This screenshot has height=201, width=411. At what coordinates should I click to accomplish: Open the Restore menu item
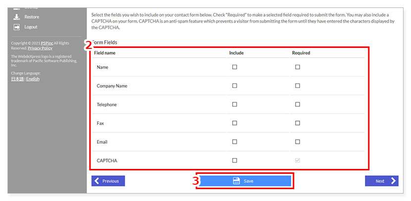click(x=32, y=17)
